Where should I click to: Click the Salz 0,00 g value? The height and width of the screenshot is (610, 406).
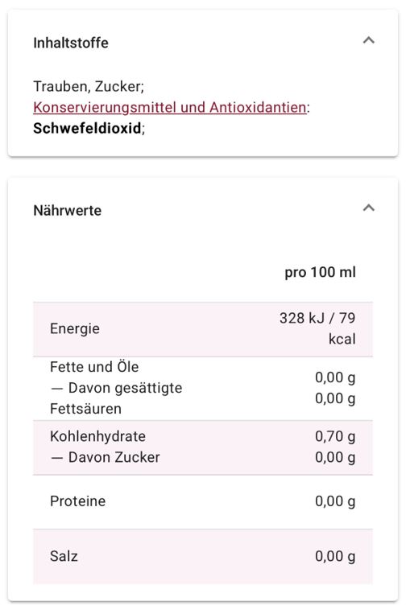[x=335, y=556]
